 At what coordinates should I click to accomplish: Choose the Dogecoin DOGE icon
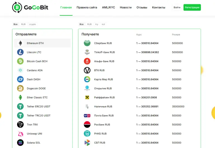[x=20, y=88]
